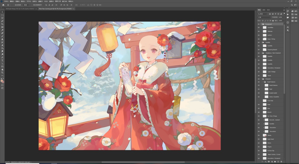Viewport: 299px width, 164px height.
Task: Select the Eyedropper tool
Action: point(2,30)
